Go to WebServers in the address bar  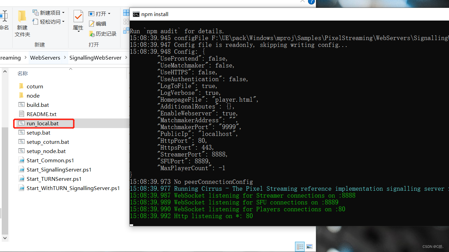[x=45, y=58]
